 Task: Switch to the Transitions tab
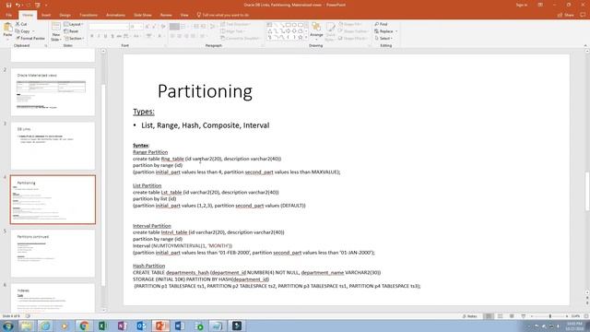coord(88,15)
